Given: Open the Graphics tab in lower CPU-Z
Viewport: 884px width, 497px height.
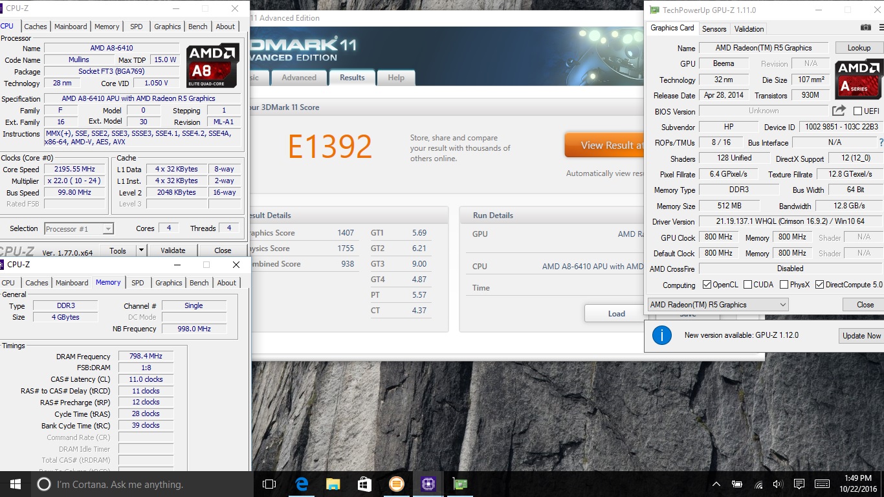Looking at the screenshot, I should pos(169,283).
